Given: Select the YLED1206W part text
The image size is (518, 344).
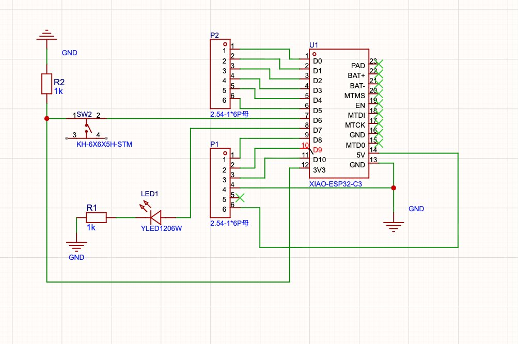Looking at the screenshot, I should tap(161, 228).
